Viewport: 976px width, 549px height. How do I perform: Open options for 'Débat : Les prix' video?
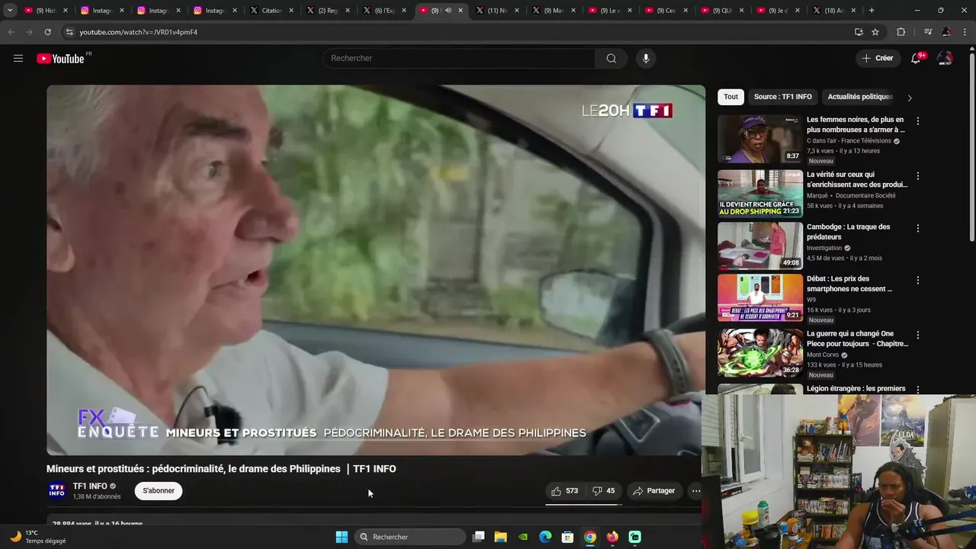918,280
